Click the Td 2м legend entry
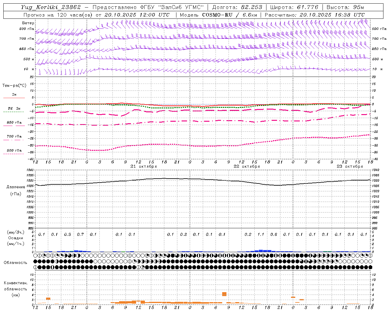Screen dimensions: 388x310 14,108
